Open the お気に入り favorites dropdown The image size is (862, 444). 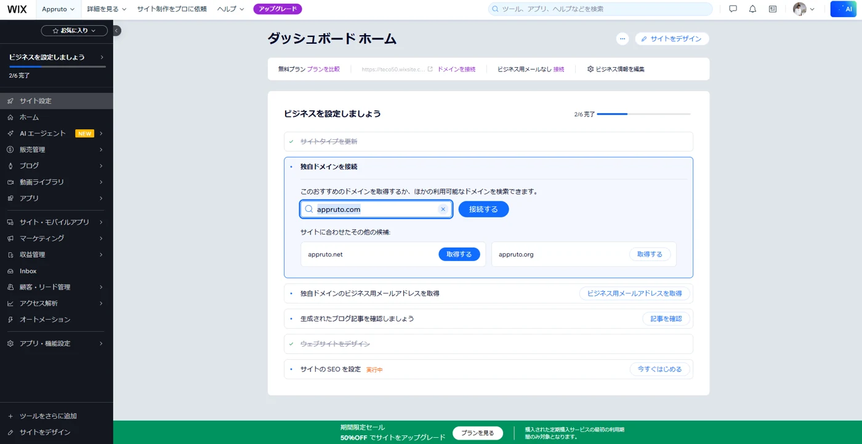[x=75, y=31]
